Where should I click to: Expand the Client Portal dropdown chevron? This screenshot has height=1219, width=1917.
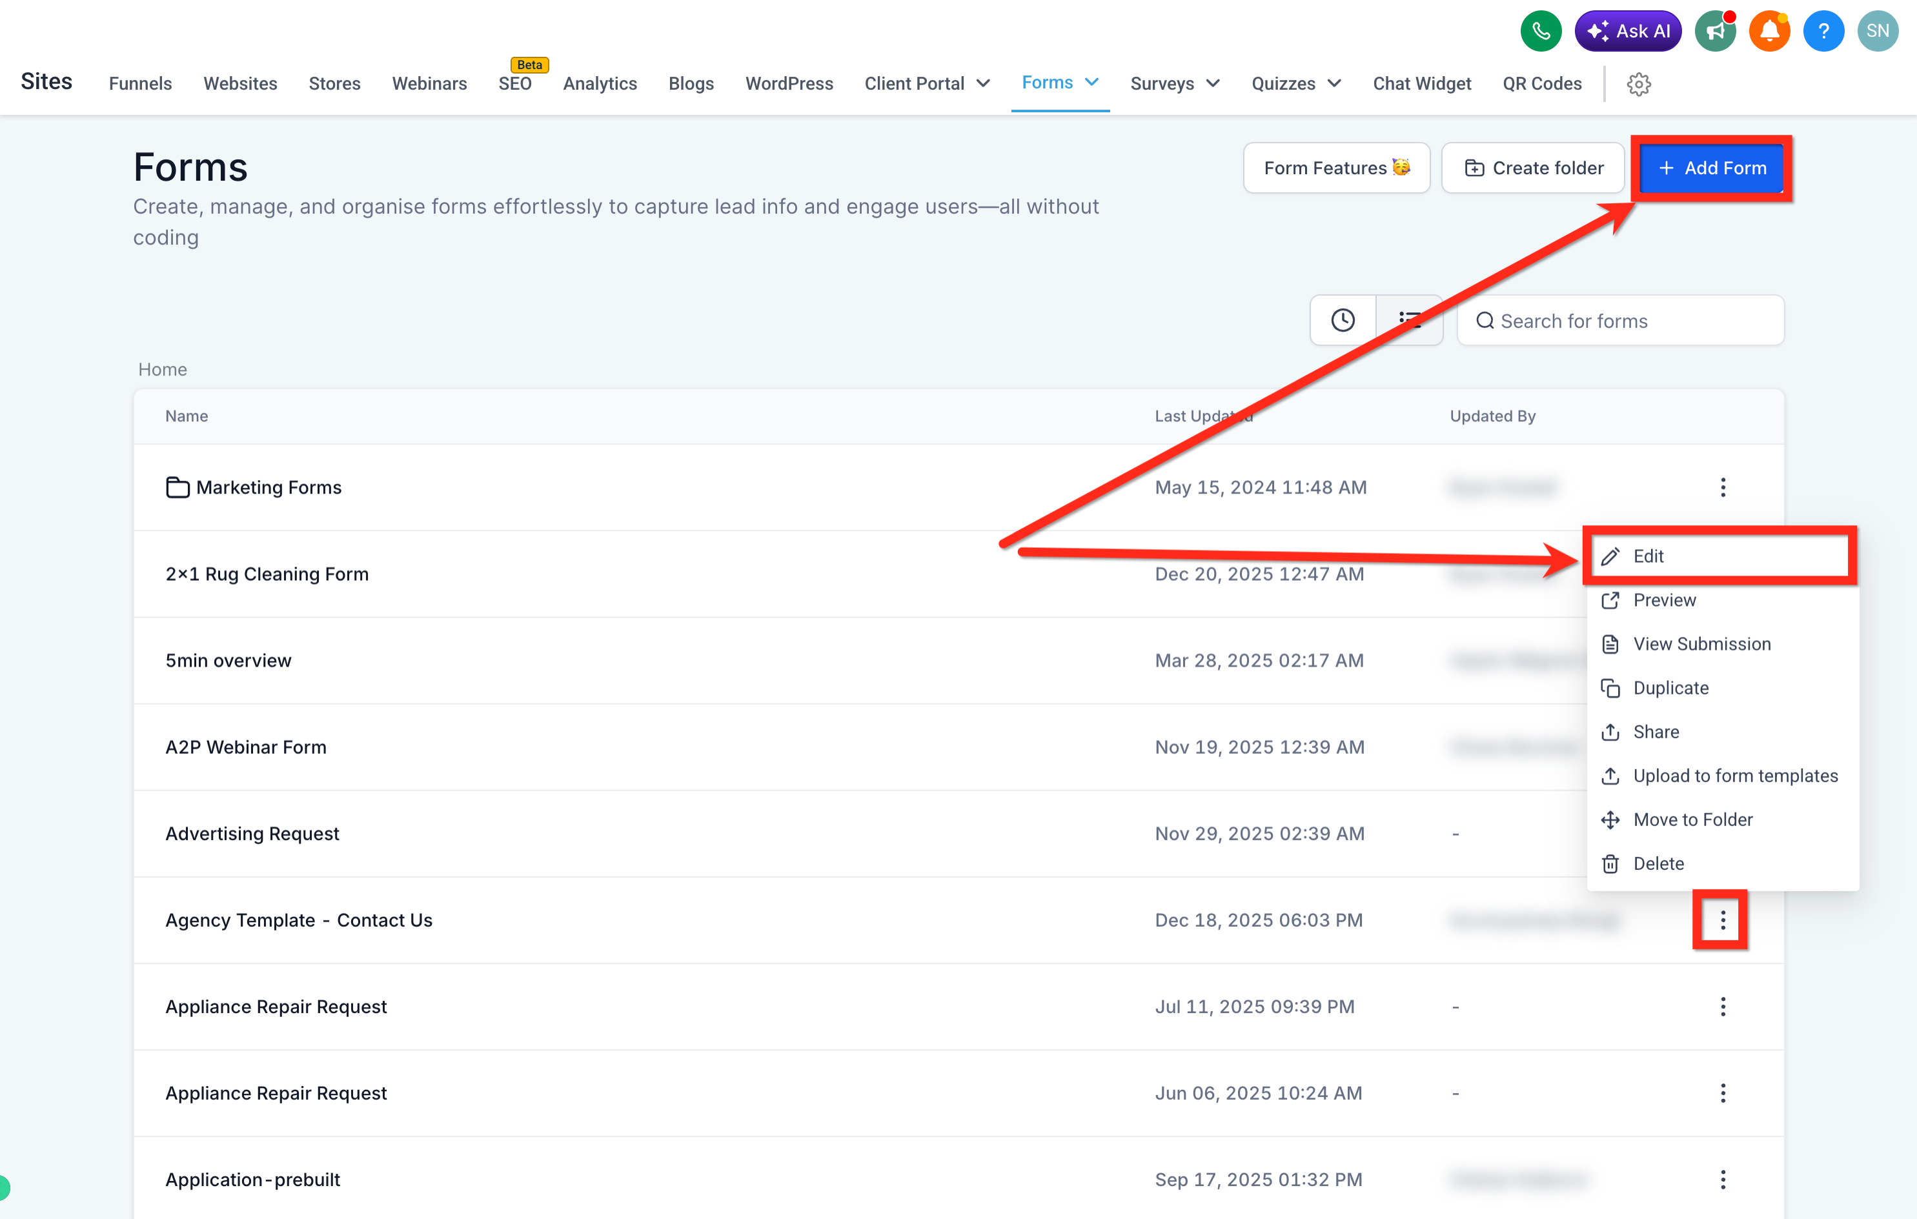click(983, 83)
